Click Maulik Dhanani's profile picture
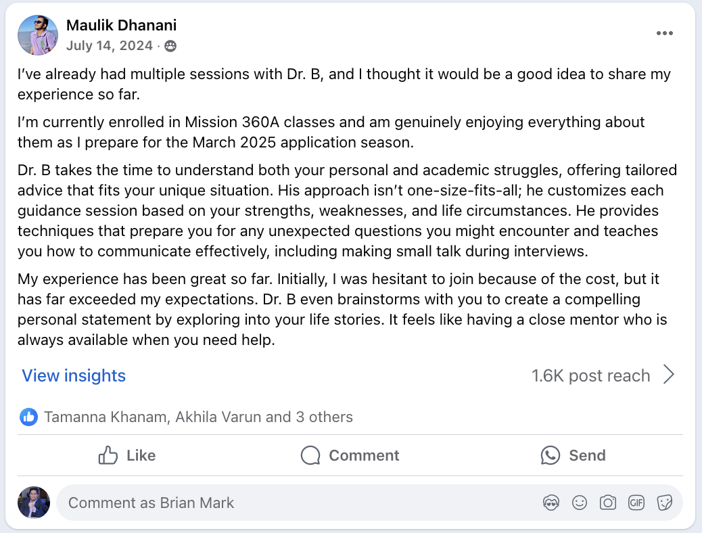The image size is (702, 533). (37, 35)
